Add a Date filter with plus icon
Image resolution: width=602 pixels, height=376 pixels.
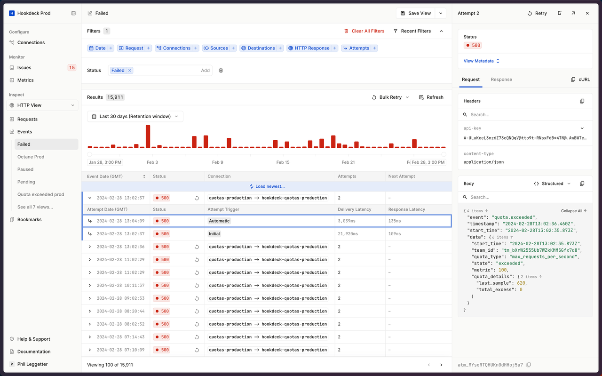(111, 48)
